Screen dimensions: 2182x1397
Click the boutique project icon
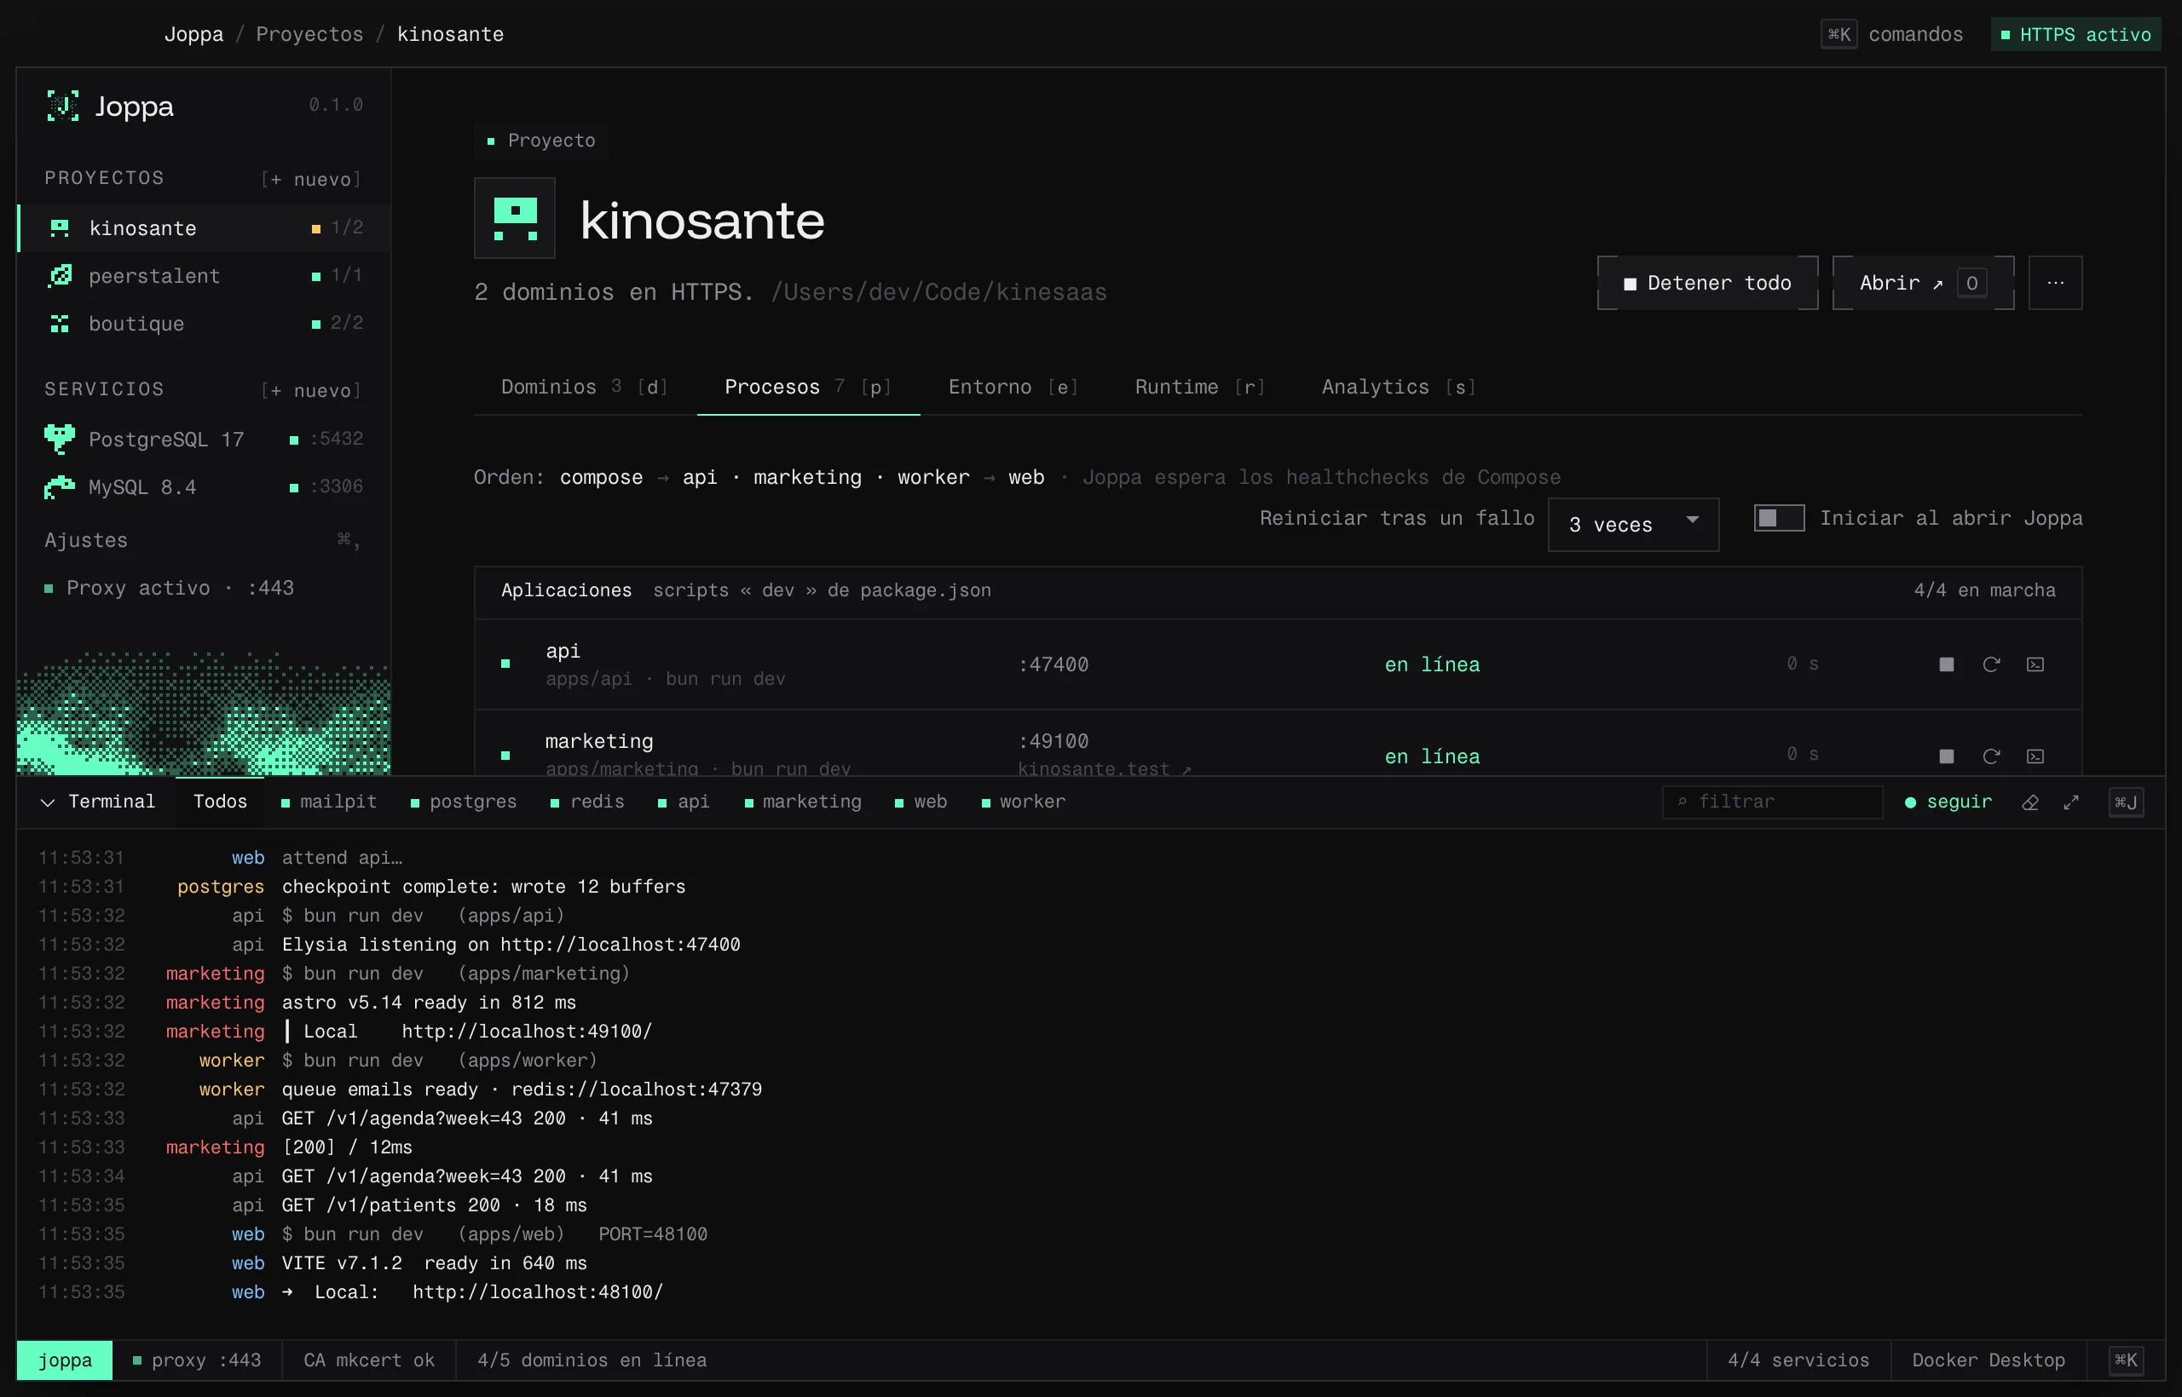coord(60,324)
